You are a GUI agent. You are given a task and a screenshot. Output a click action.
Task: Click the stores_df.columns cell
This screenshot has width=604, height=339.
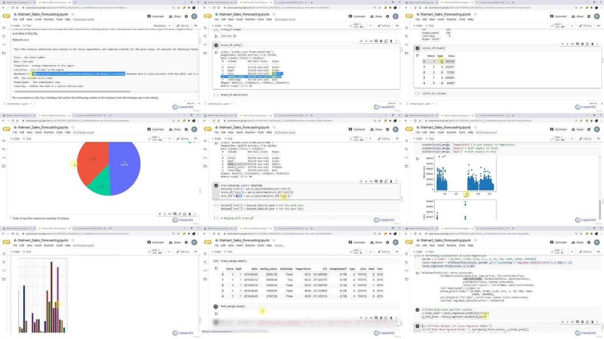[507, 94]
